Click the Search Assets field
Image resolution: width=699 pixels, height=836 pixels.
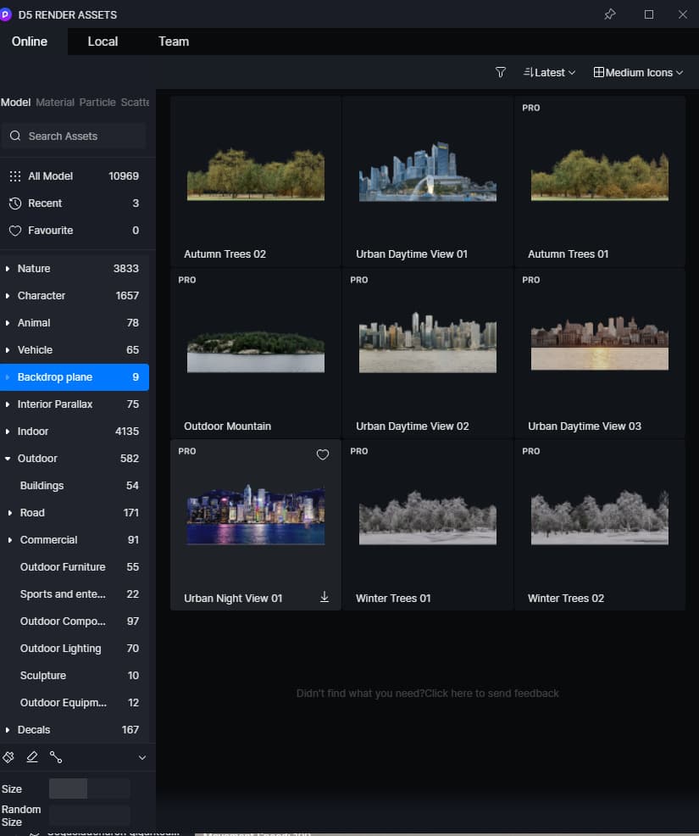(x=75, y=136)
